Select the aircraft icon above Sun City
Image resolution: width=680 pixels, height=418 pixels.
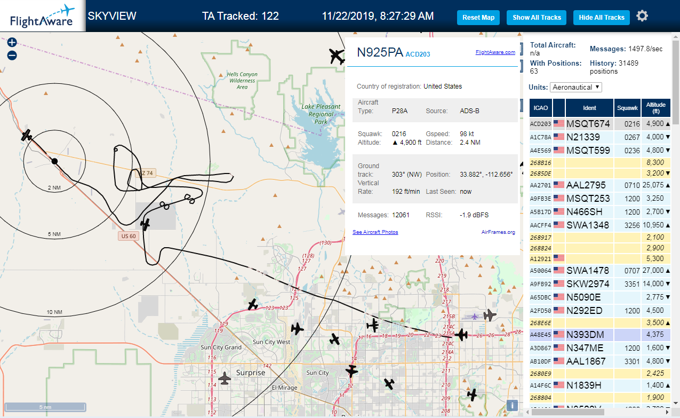point(334,338)
